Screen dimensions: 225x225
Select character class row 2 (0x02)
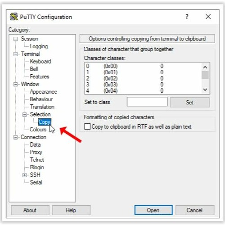click(143, 78)
